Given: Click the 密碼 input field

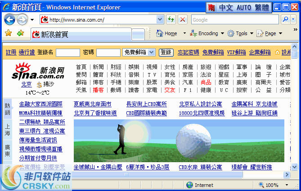Looking at the screenshot, I should [x=108, y=52].
